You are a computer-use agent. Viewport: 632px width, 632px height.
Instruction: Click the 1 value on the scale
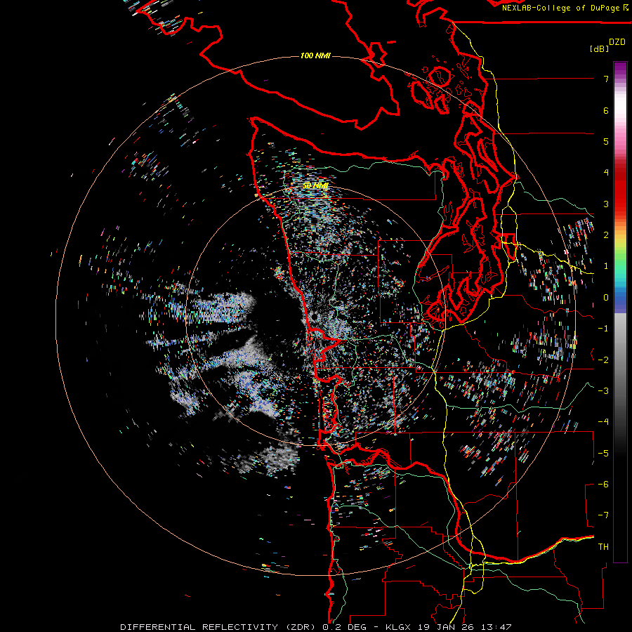tap(606, 266)
